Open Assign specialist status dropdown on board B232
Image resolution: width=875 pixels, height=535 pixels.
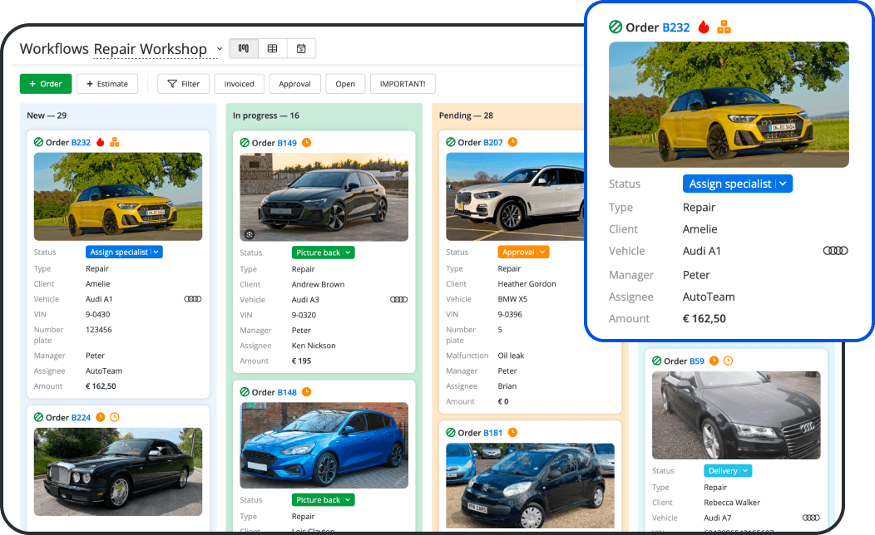point(124,252)
